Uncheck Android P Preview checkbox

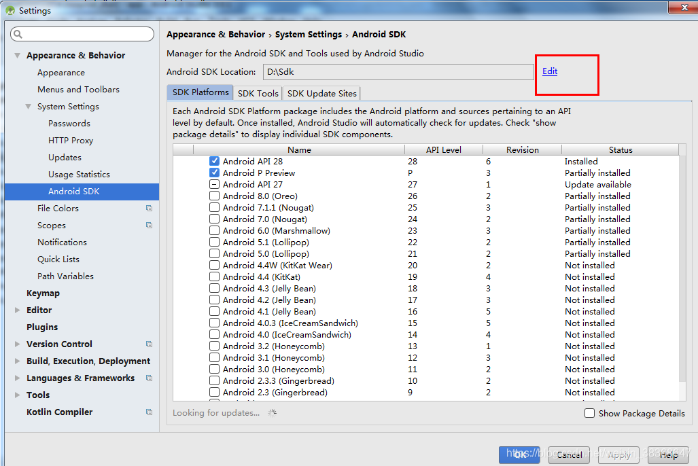tap(215, 173)
